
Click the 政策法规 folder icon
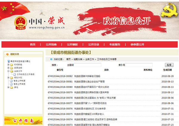point(12,68)
